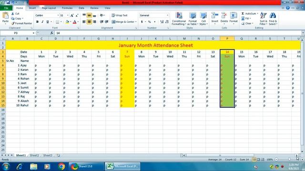Image resolution: width=305 pixels, height=171 pixels.
Task: Toggle Middle Align vertical alignment
Action: tap(89, 15)
